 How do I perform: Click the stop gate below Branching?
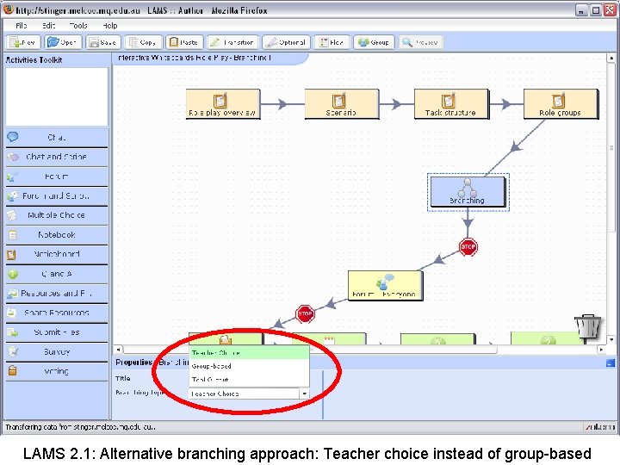tap(468, 247)
